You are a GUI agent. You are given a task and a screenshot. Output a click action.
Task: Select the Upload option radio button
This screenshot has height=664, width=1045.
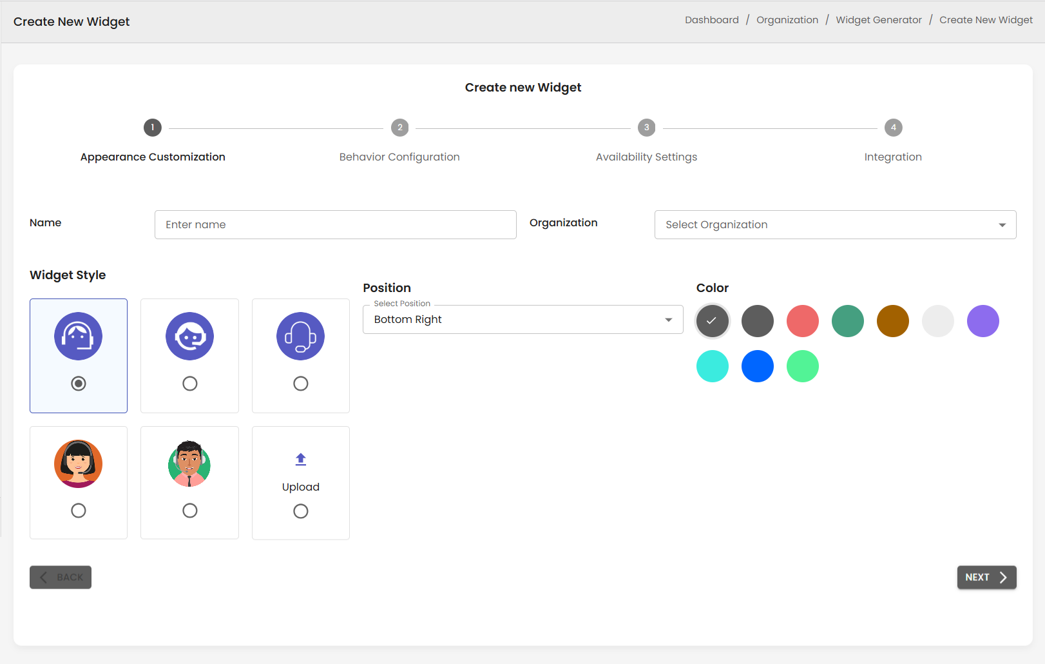300,511
